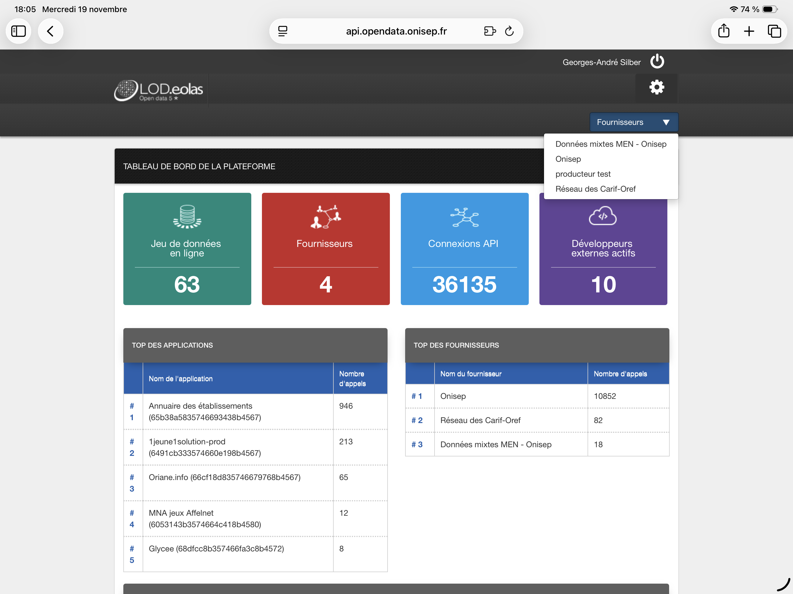This screenshot has height=594, width=793.
Task: Choose Onisep in the dropdown list
Action: point(568,159)
